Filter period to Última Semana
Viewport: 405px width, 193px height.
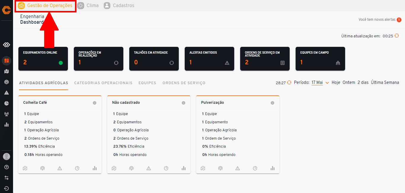385,82
